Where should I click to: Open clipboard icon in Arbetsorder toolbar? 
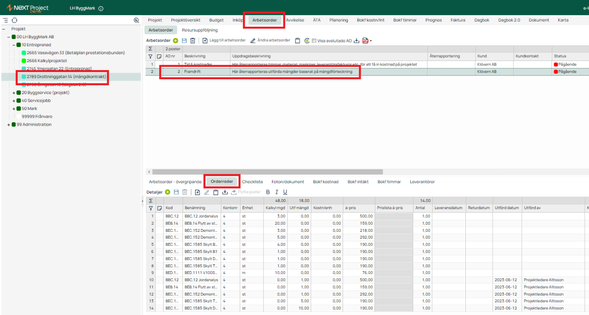pyautogui.click(x=298, y=41)
